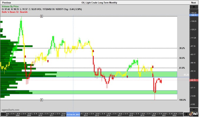Click the time-axis minus zoom button
The image size is (199, 117).
tap(4, 114)
